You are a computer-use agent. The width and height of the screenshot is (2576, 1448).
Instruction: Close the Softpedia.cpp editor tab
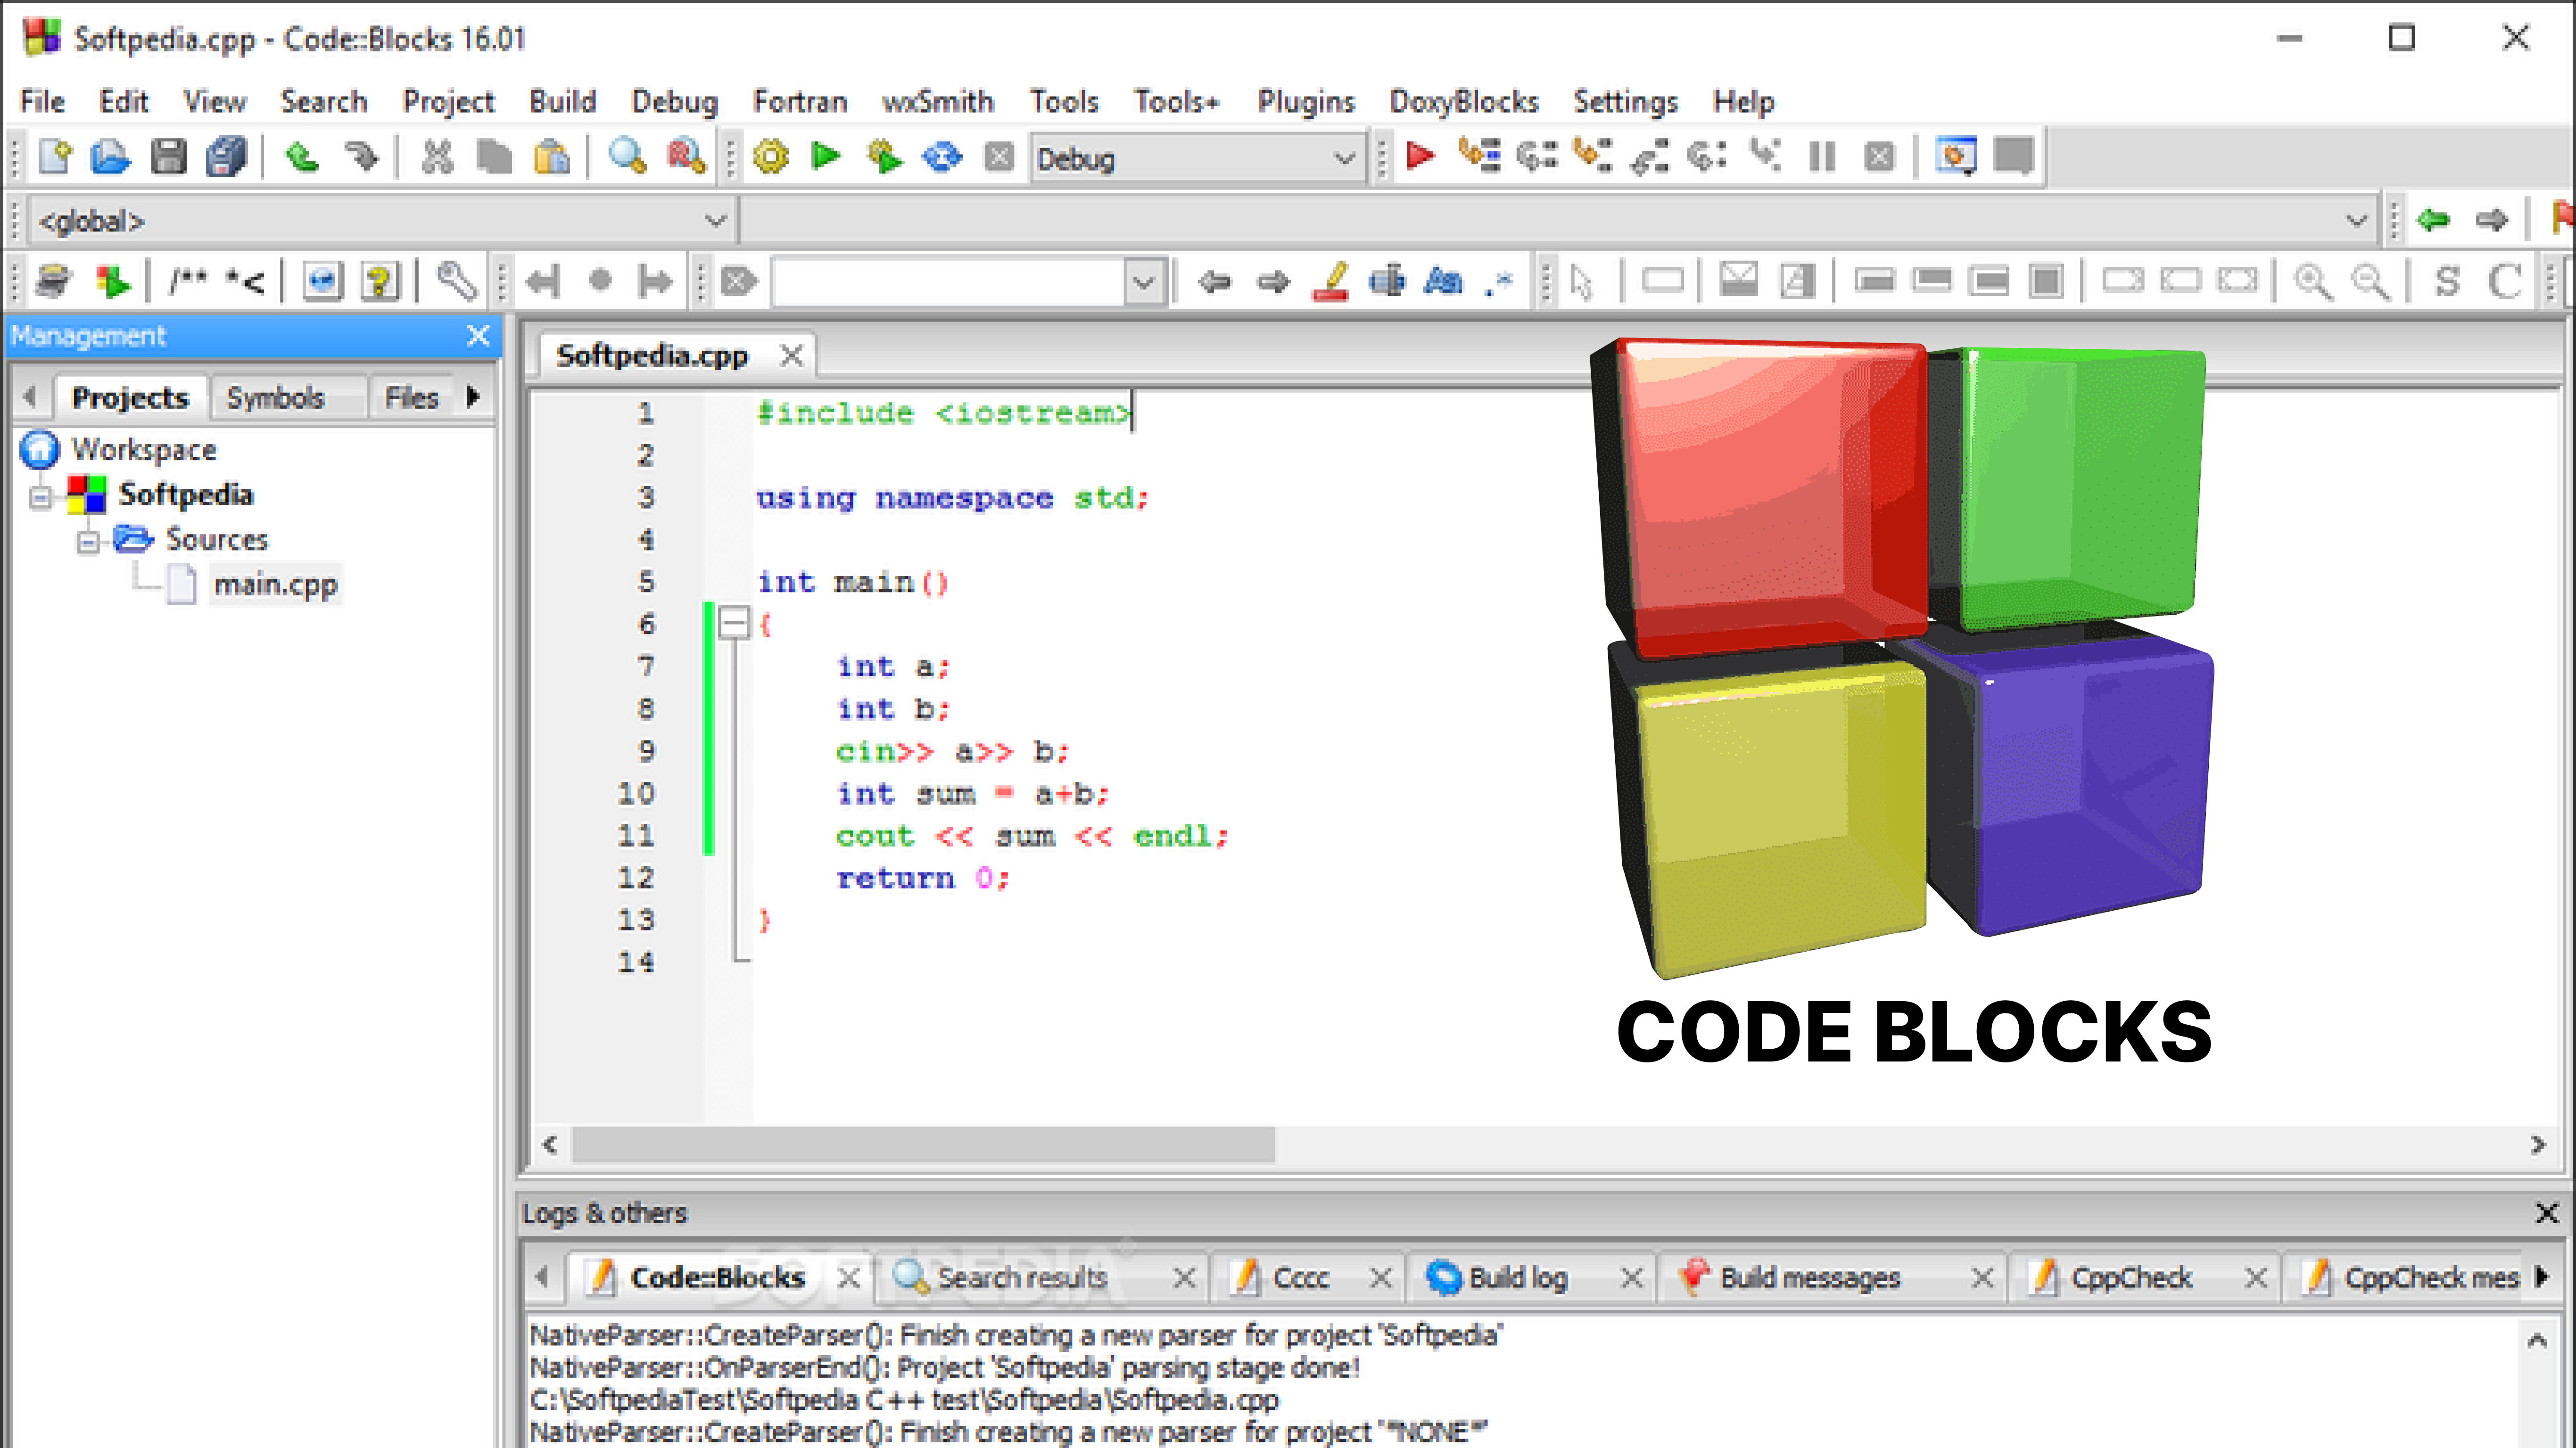[791, 355]
